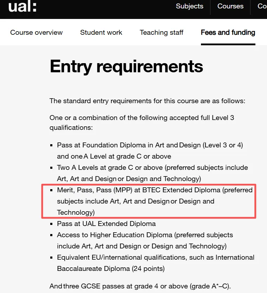Click the three GCSE passes sentence

(140, 286)
